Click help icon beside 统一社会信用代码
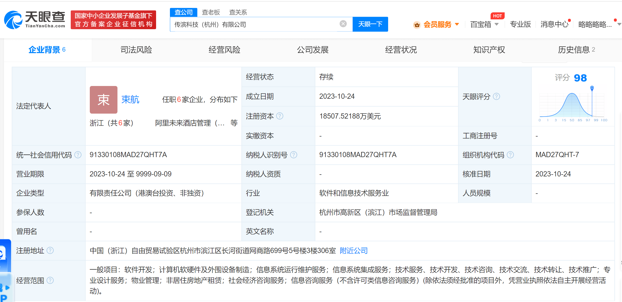Screen dimensions: 622x302 [78, 155]
